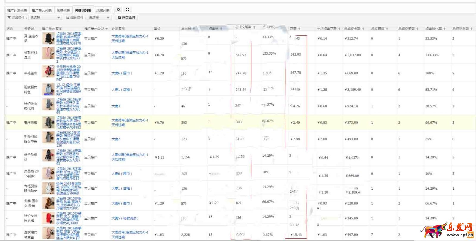Open the gear settings icon beside tabs
This screenshot has height=241, width=476.
pos(118,9)
